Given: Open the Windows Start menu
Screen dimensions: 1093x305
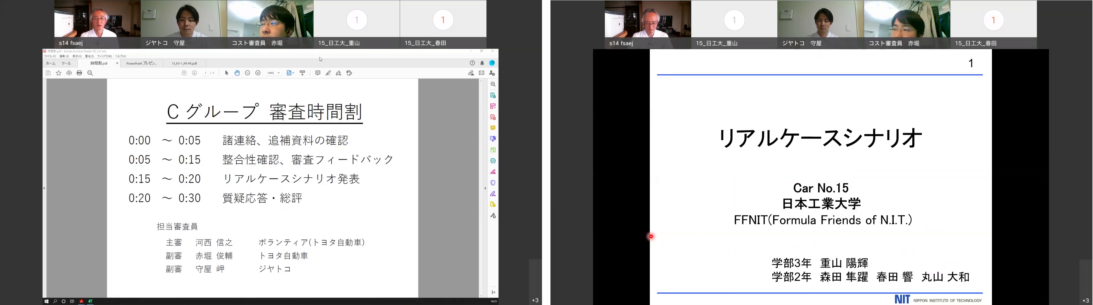Looking at the screenshot, I should coord(46,301).
